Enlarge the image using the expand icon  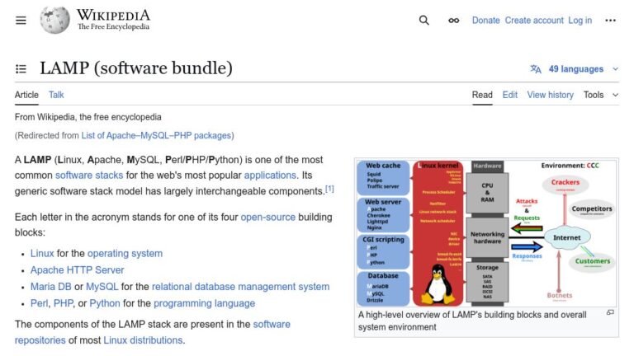click(611, 312)
